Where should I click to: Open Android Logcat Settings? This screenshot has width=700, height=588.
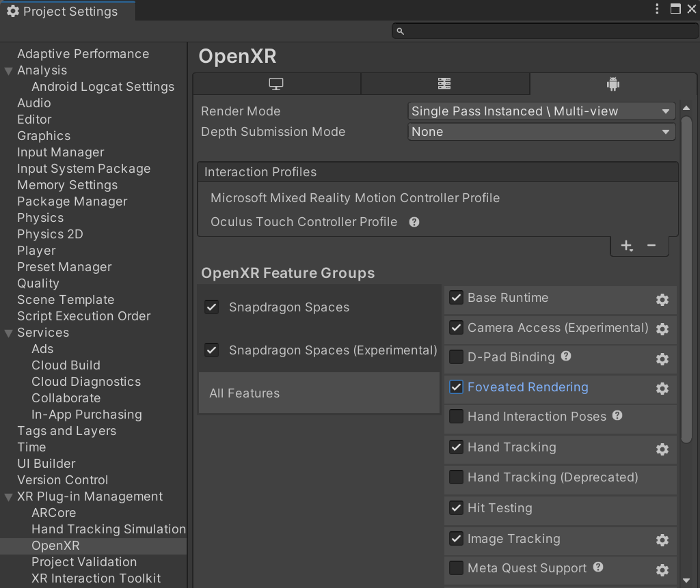tap(103, 87)
